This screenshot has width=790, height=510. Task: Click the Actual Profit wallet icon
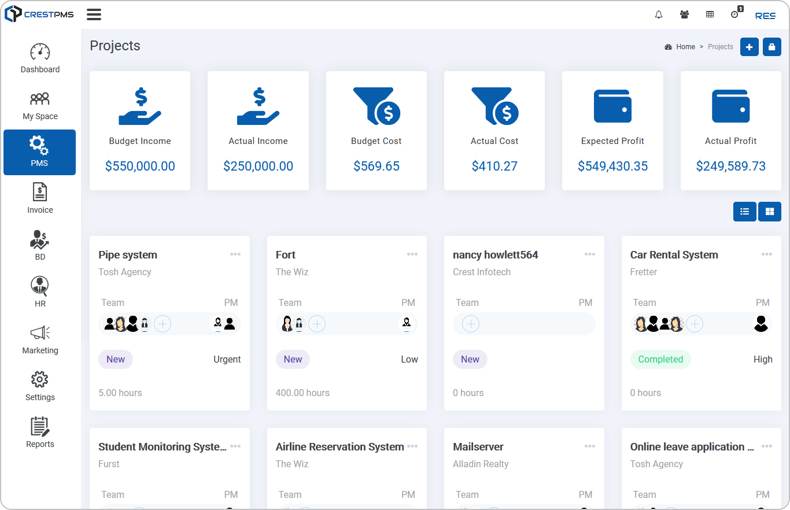(x=731, y=106)
